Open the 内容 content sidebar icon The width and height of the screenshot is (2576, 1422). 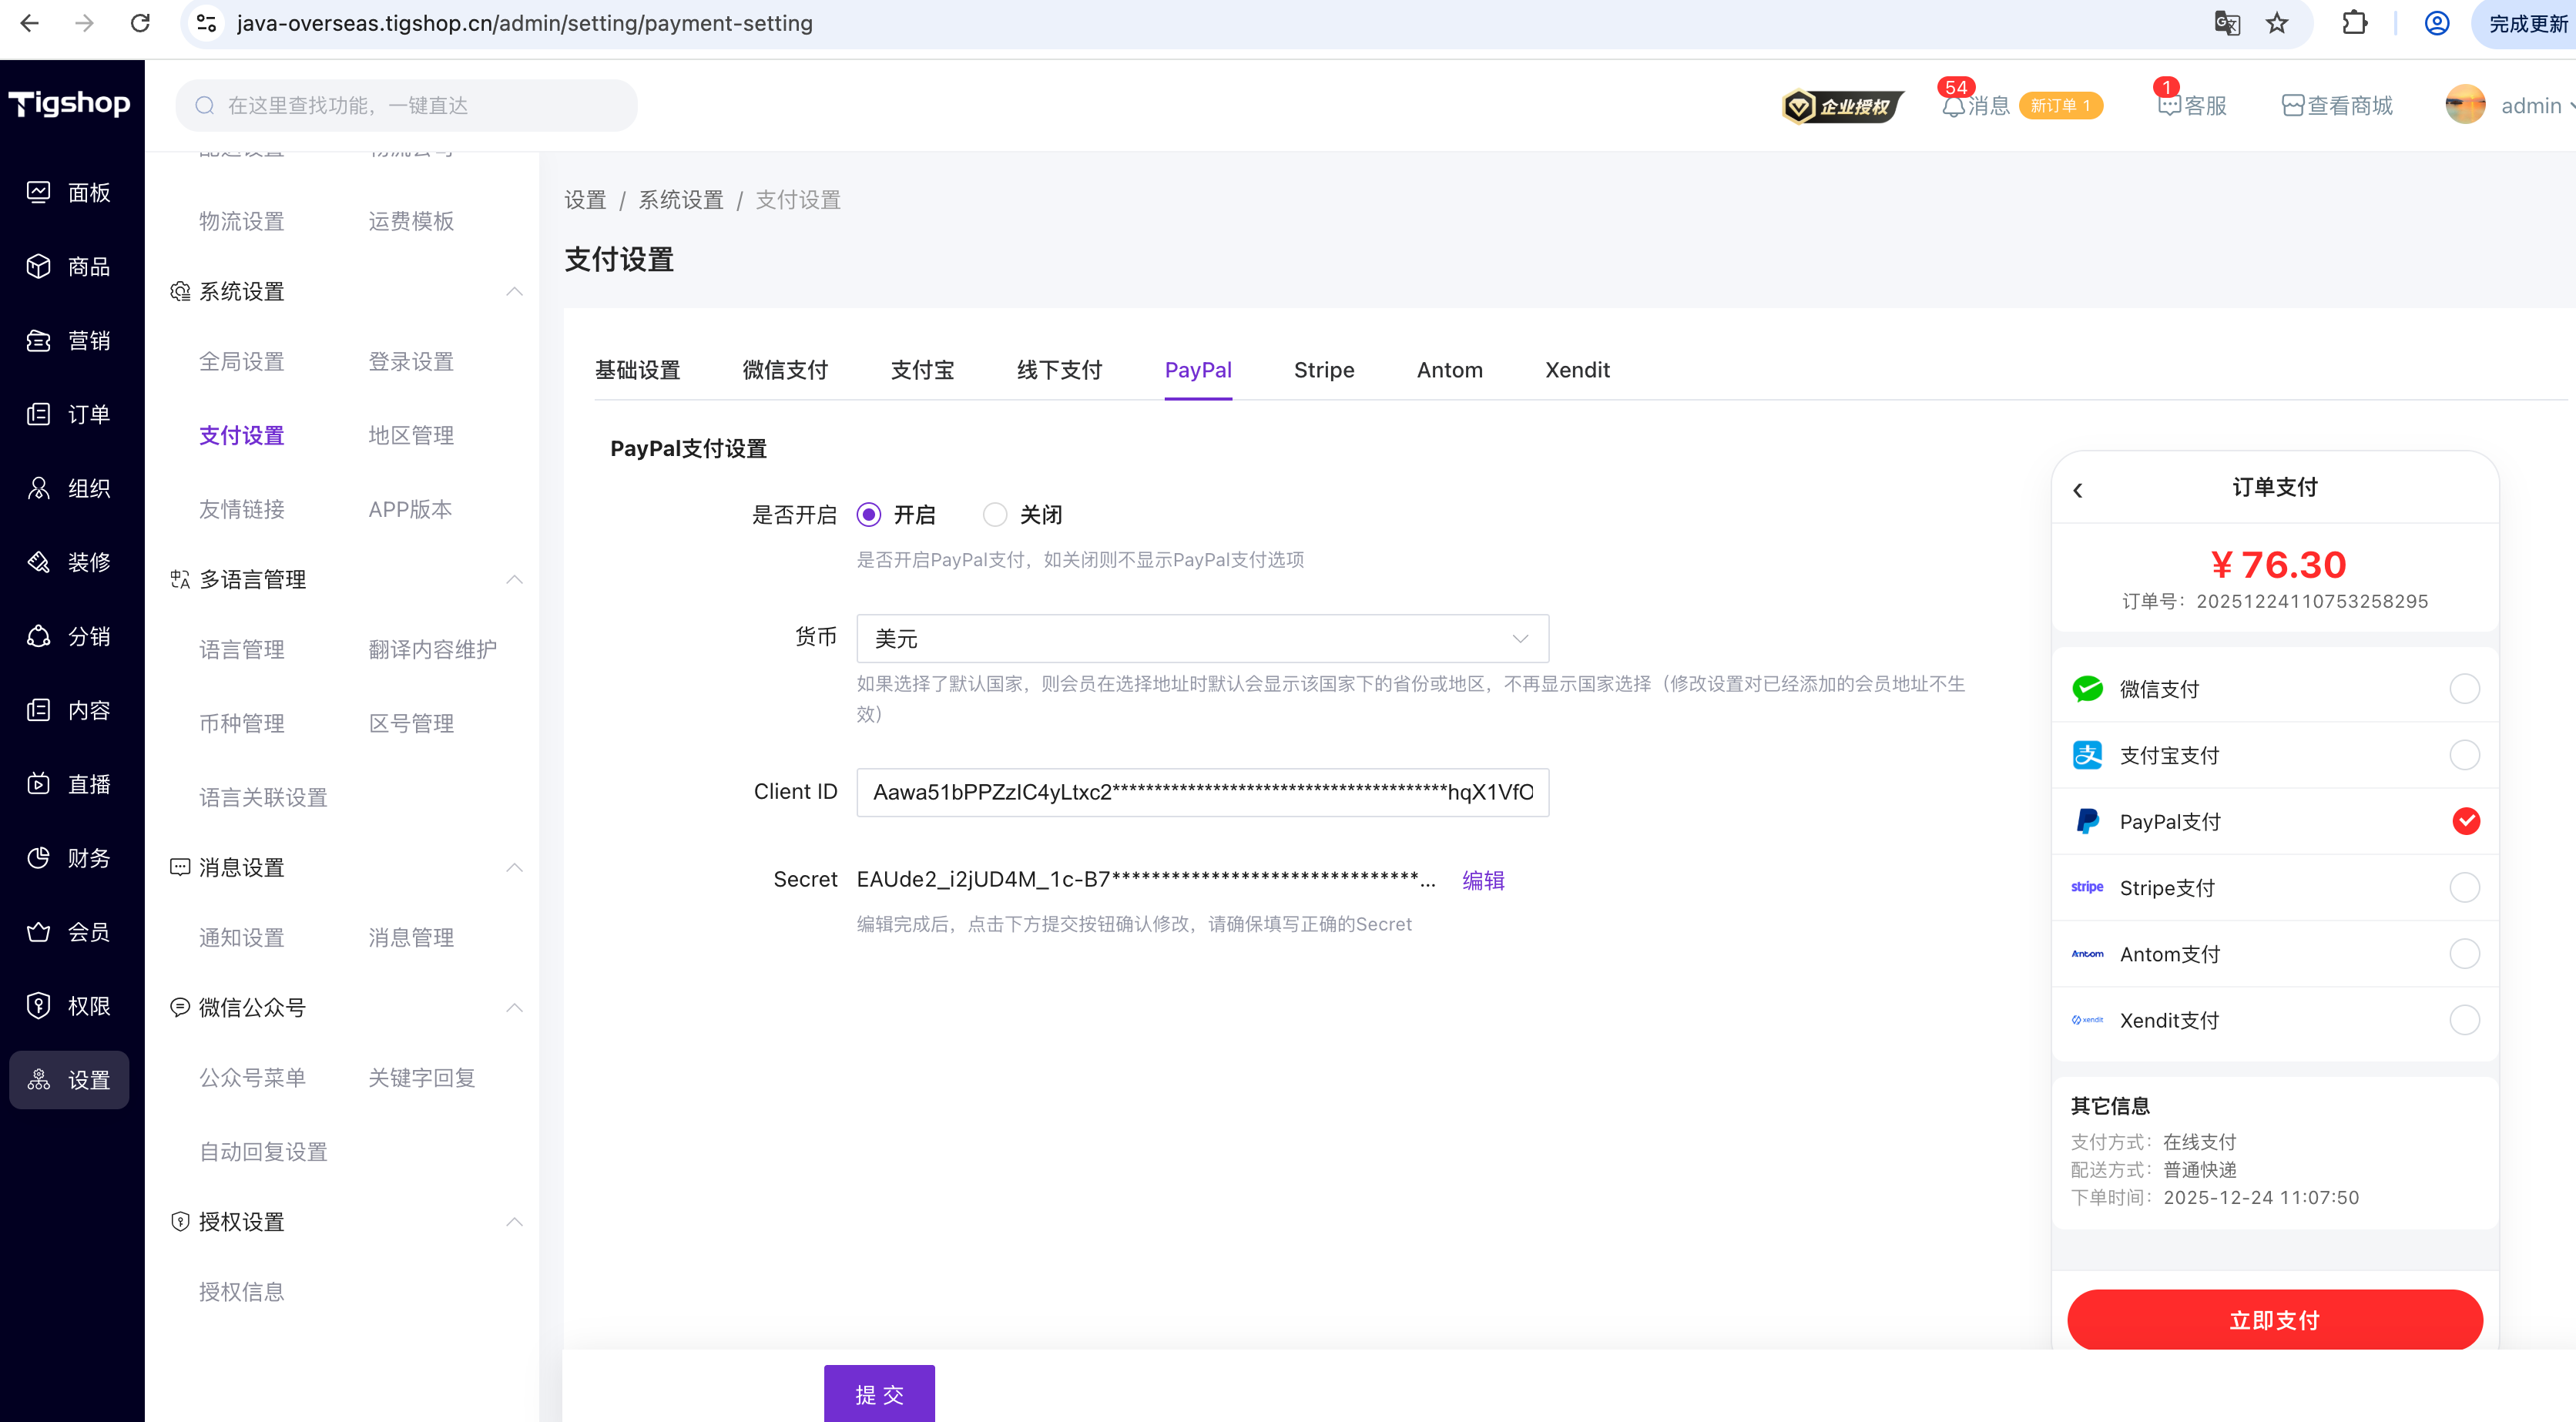(x=38, y=710)
